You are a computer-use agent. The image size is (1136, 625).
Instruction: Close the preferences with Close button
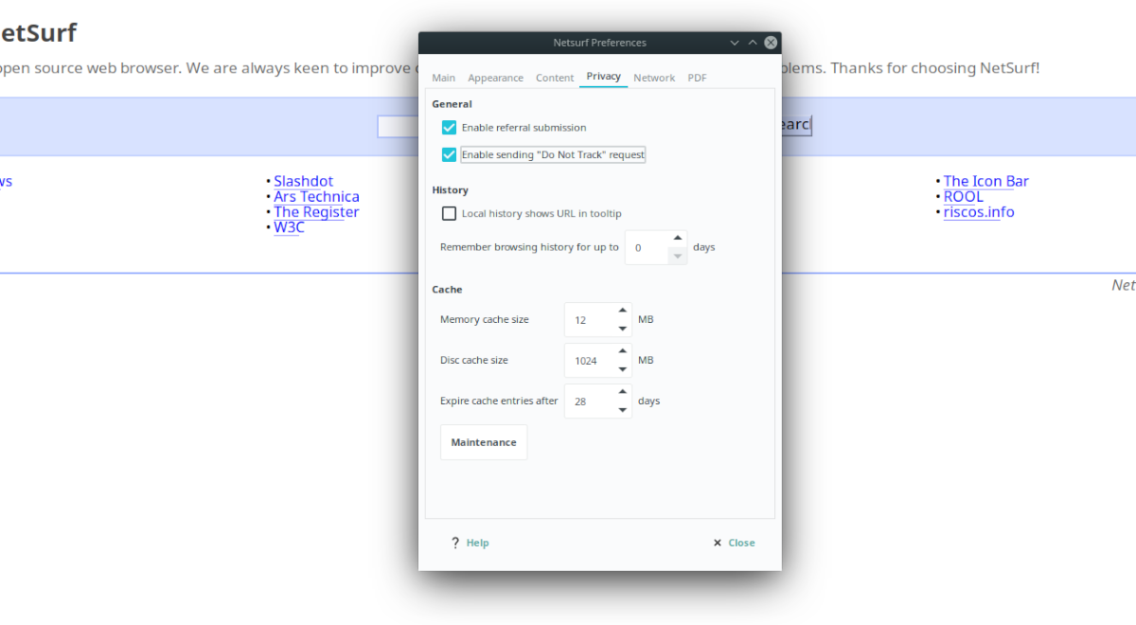[740, 543]
